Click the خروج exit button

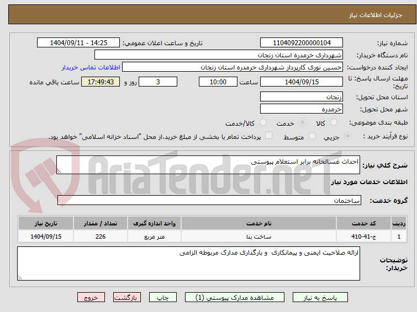(x=91, y=298)
